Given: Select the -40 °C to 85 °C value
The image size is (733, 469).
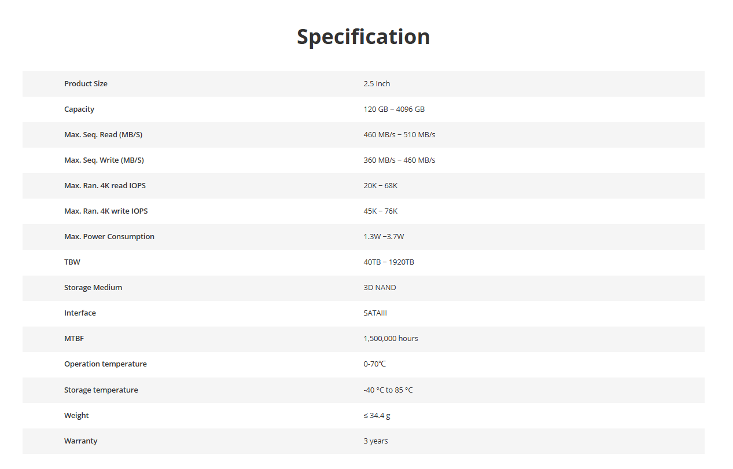Looking at the screenshot, I should [388, 390].
